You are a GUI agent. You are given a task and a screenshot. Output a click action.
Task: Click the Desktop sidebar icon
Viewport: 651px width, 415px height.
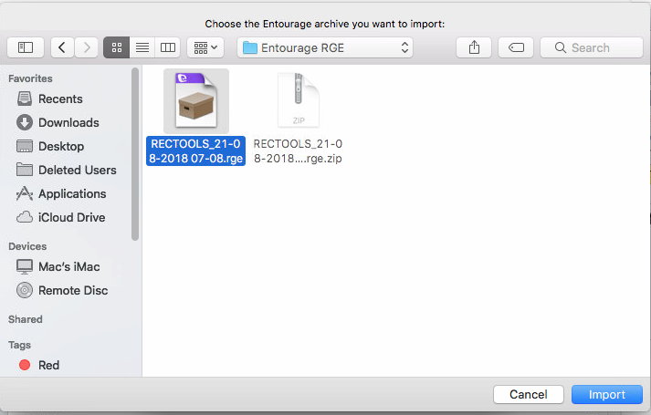tap(25, 146)
